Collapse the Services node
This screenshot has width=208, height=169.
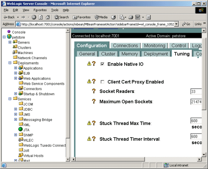click(x=10, y=99)
